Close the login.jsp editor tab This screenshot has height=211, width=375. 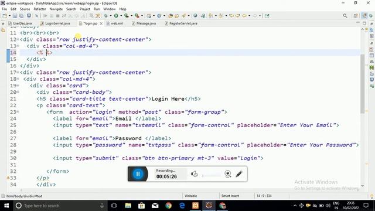(101, 23)
